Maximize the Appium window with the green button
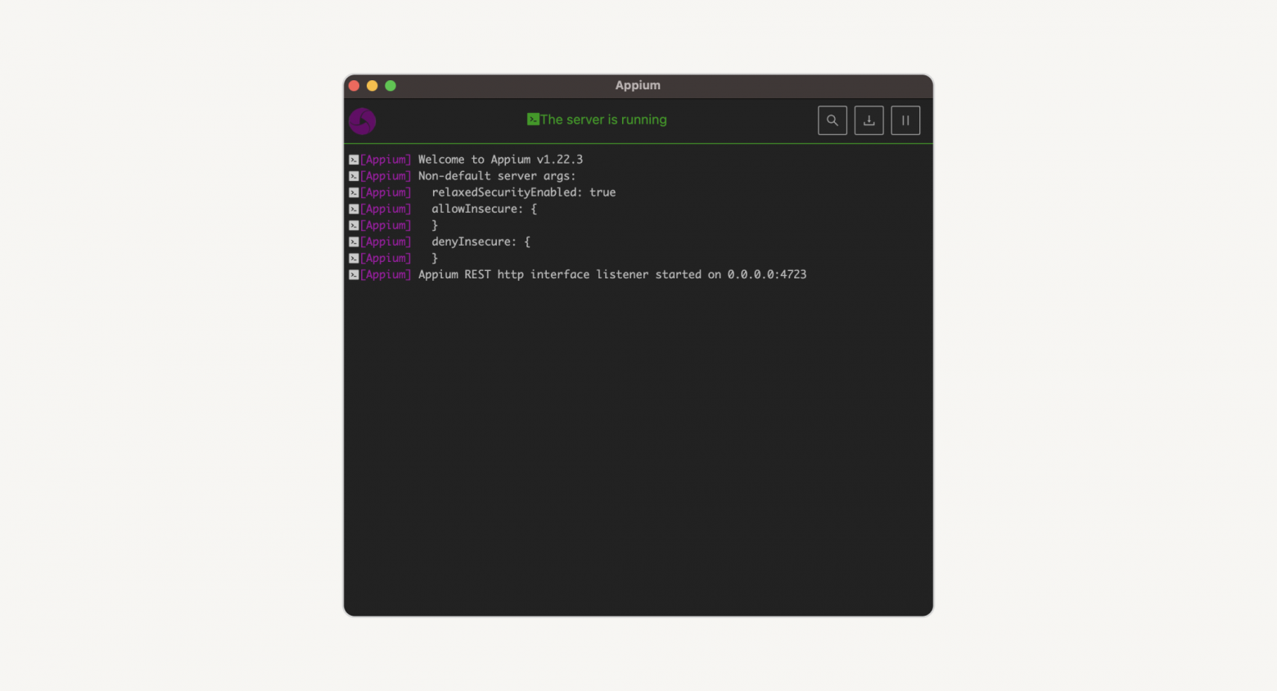The image size is (1277, 691). tap(390, 85)
